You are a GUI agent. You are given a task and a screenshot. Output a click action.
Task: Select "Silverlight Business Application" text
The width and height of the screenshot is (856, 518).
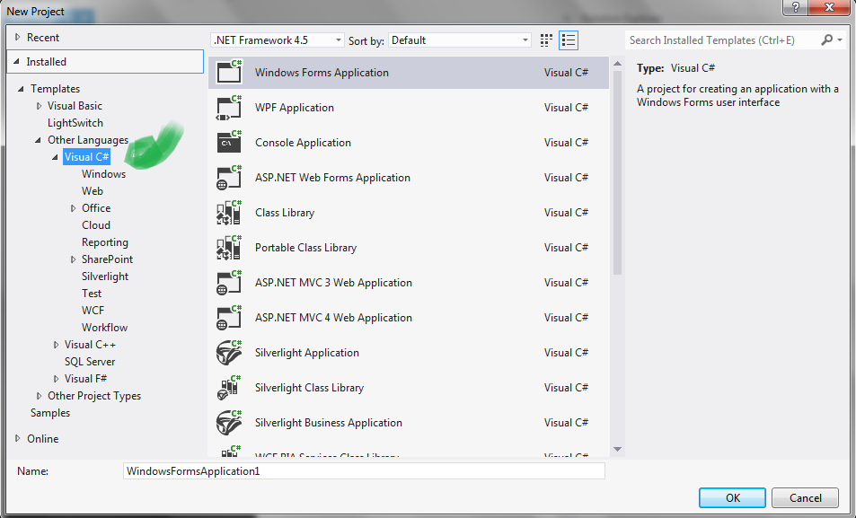point(328,423)
